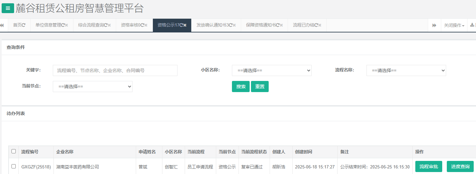Viewport: 476px width, 174px height.
Task: Expand the 流程名称 select box
Action: point(406,70)
